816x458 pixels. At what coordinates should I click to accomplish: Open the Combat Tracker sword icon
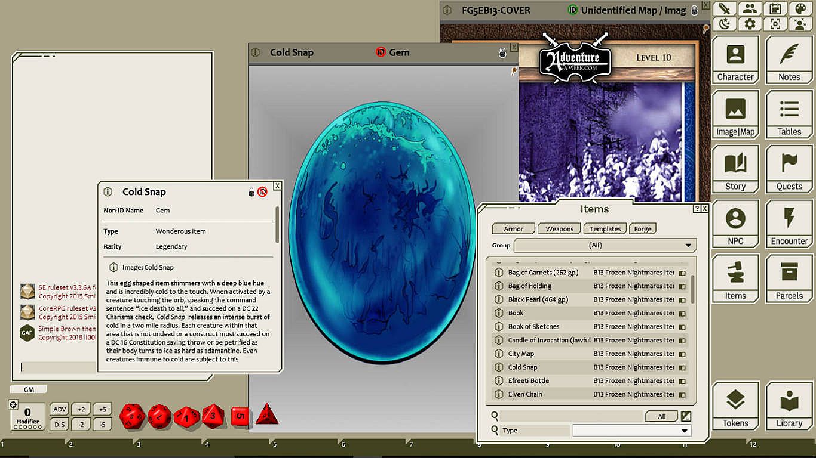[725, 9]
